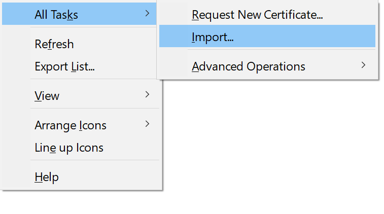Screen dimensions: 384x214
Task: Select Arrange Icons menu entry
Action: click(71, 125)
